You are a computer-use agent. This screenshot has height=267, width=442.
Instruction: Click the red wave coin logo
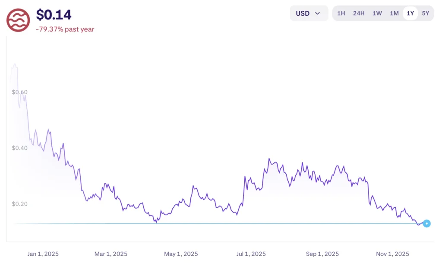click(x=18, y=20)
